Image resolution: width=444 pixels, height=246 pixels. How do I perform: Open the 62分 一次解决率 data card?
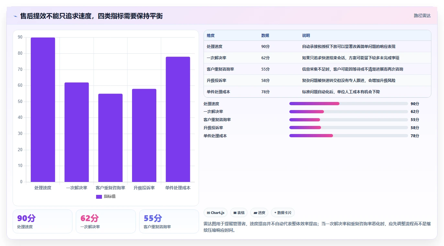point(106,221)
